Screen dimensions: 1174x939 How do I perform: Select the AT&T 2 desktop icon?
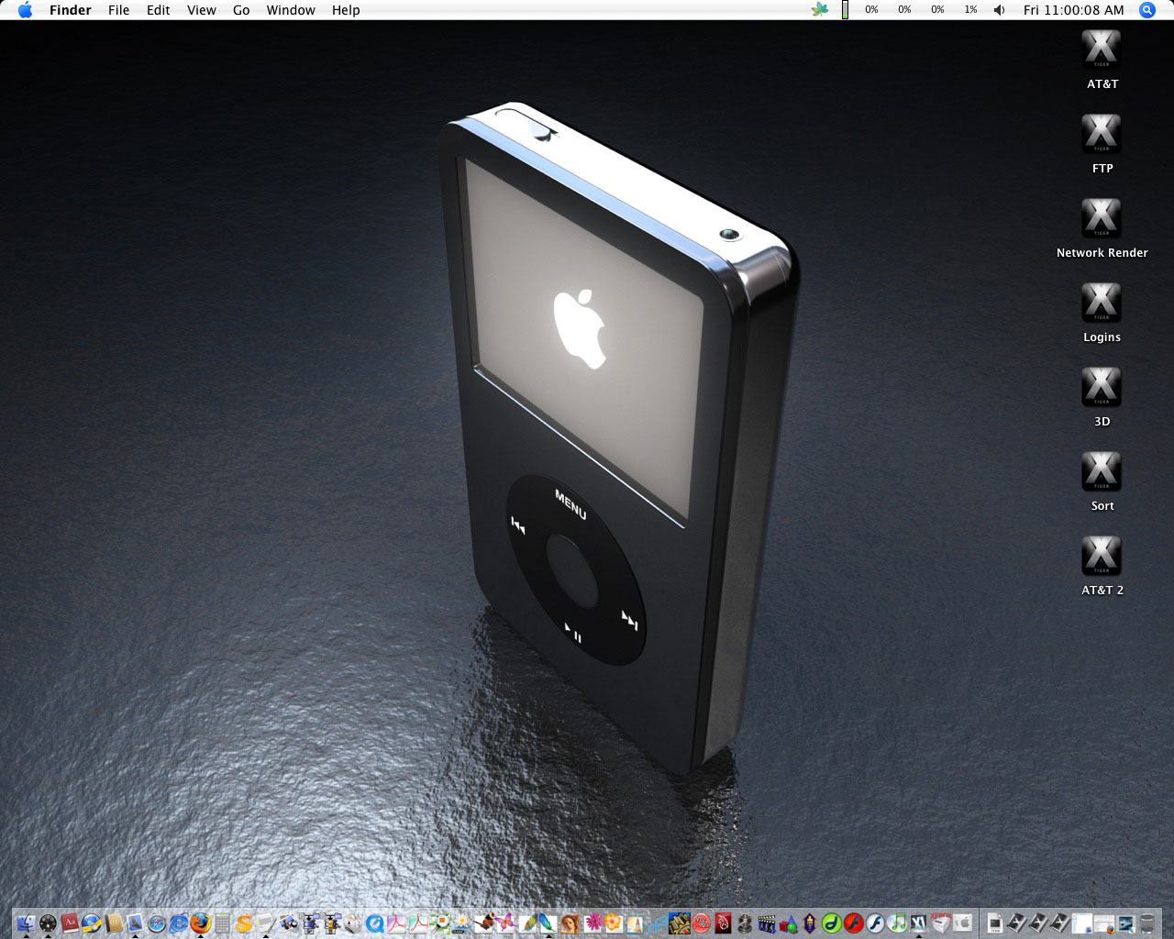(1102, 557)
